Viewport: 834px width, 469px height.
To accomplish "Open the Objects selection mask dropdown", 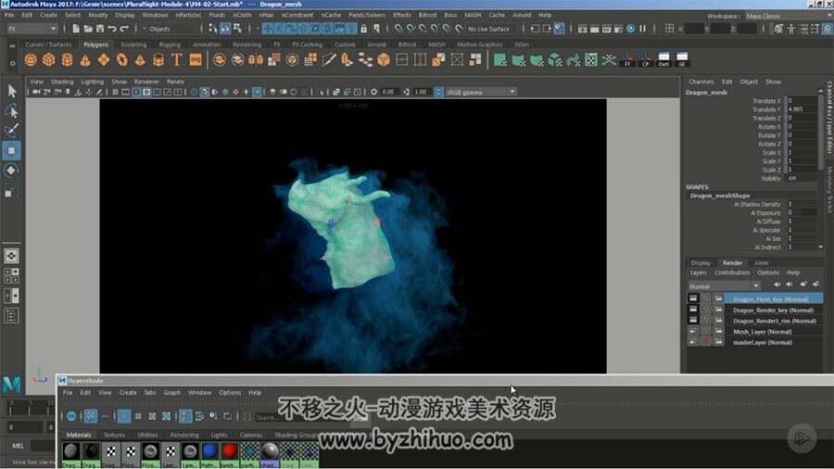I will 171,29.
